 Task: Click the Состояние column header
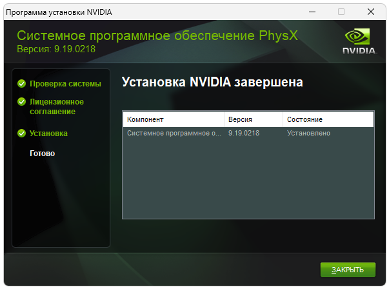[x=328, y=119]
